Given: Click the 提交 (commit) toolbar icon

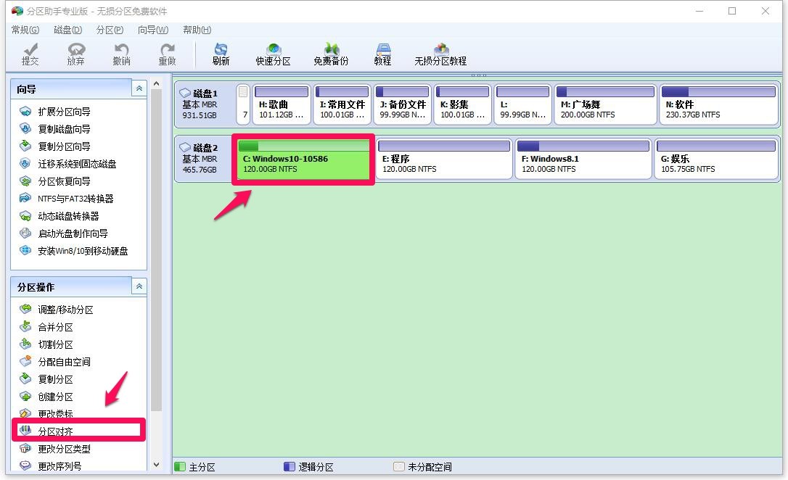Looking at the screenshot, I should (x=30, y=54).
